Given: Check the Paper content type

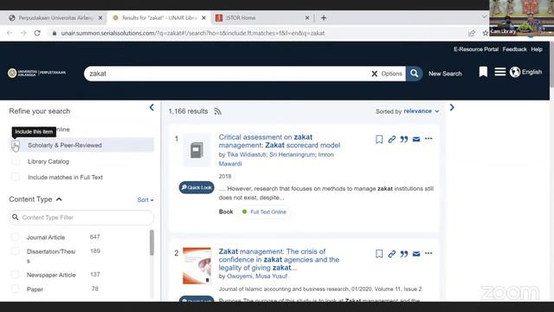Looking at the screenshot, I should [15, 289].
